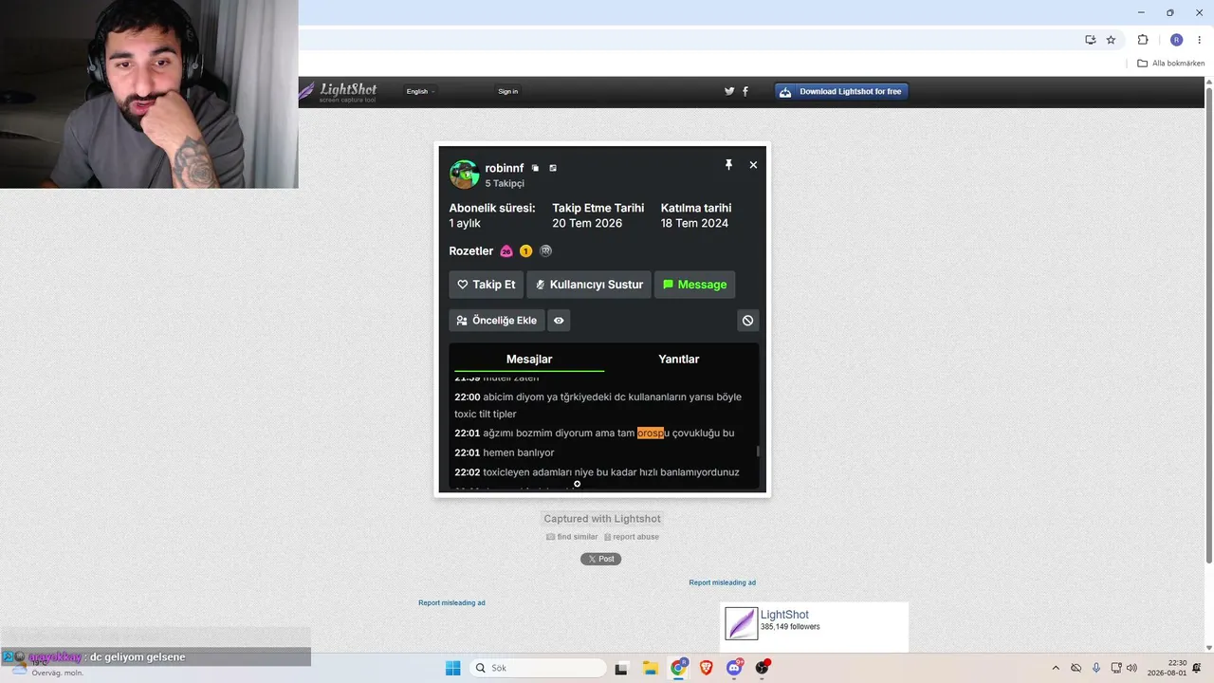1214x683 pixels.
Task: Click the 22:00 message about toxic tilt tipler
Action: point(599,405)
